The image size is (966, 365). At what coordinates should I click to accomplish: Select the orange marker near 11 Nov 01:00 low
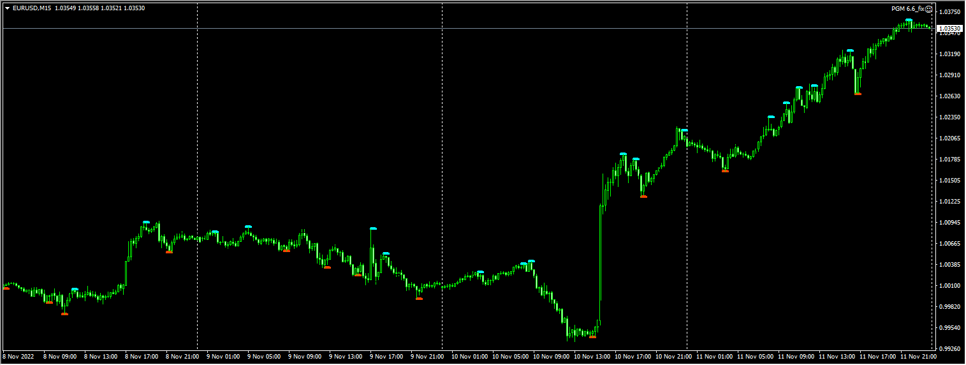(725, 171)
